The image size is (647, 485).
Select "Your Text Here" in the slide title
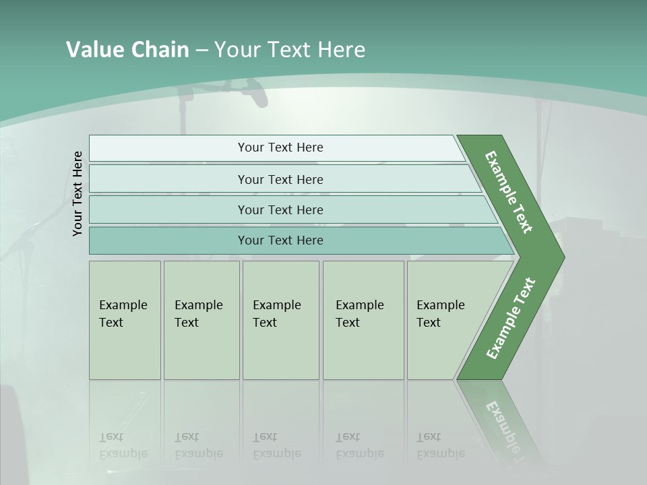pos(290,50)
